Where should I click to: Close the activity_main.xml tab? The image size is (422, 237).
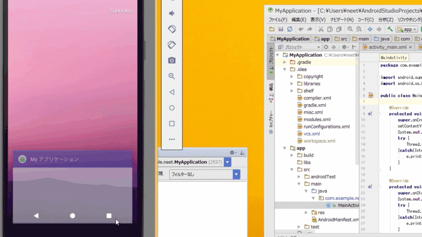[410, 47]
